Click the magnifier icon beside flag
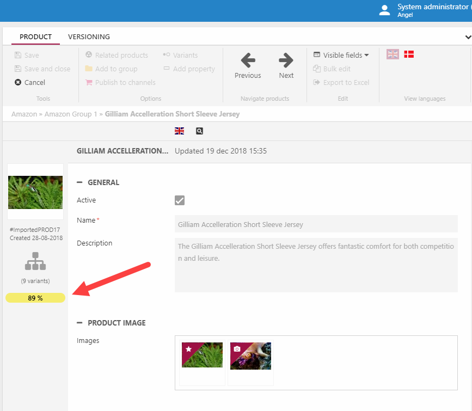 click(199, 131)
